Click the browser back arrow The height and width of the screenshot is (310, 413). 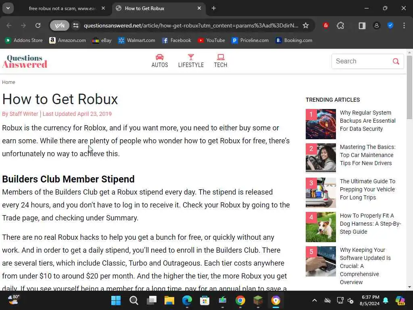[9, 25]
